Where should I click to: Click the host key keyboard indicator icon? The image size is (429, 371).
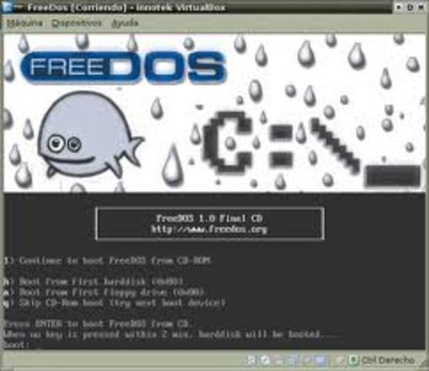pyautogui.click(x=353, y=360)
